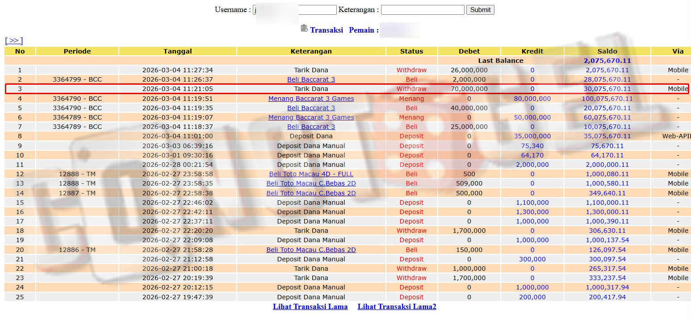Open Lihat Transaksi Lama link
The width and height of the screenshot is (691, 318).
(x=310, y=306)
